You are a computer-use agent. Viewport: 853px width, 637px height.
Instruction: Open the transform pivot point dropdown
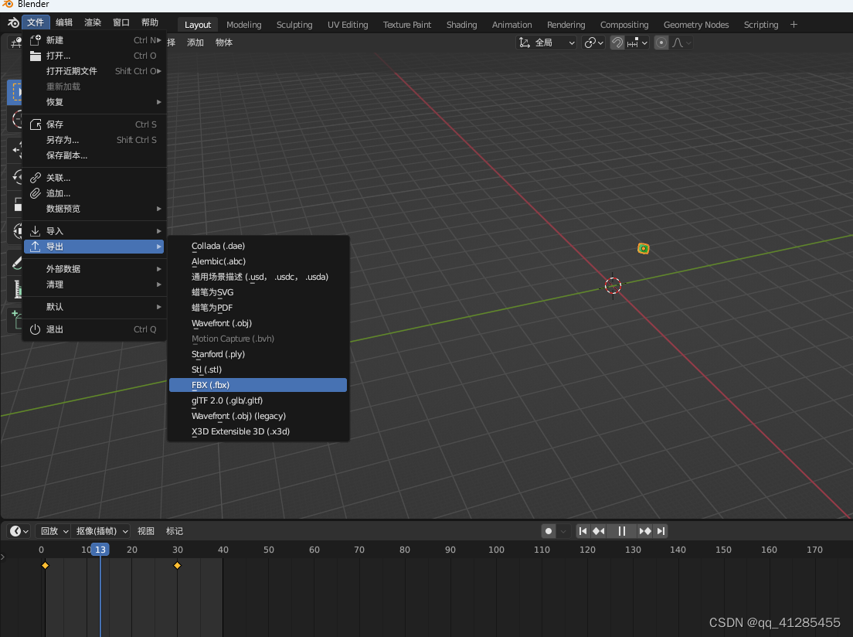(593, 43)
